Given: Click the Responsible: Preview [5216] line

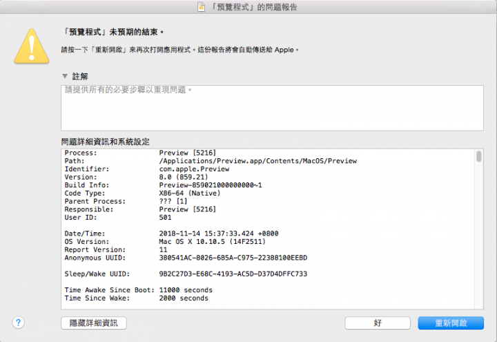Looking at the screenshot, I should pyautogui.click(x=140, y=209).
